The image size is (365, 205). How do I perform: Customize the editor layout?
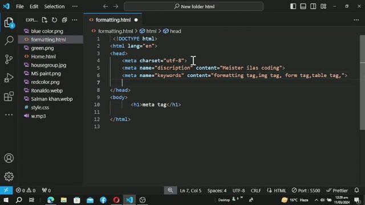[x=323, y=6]
